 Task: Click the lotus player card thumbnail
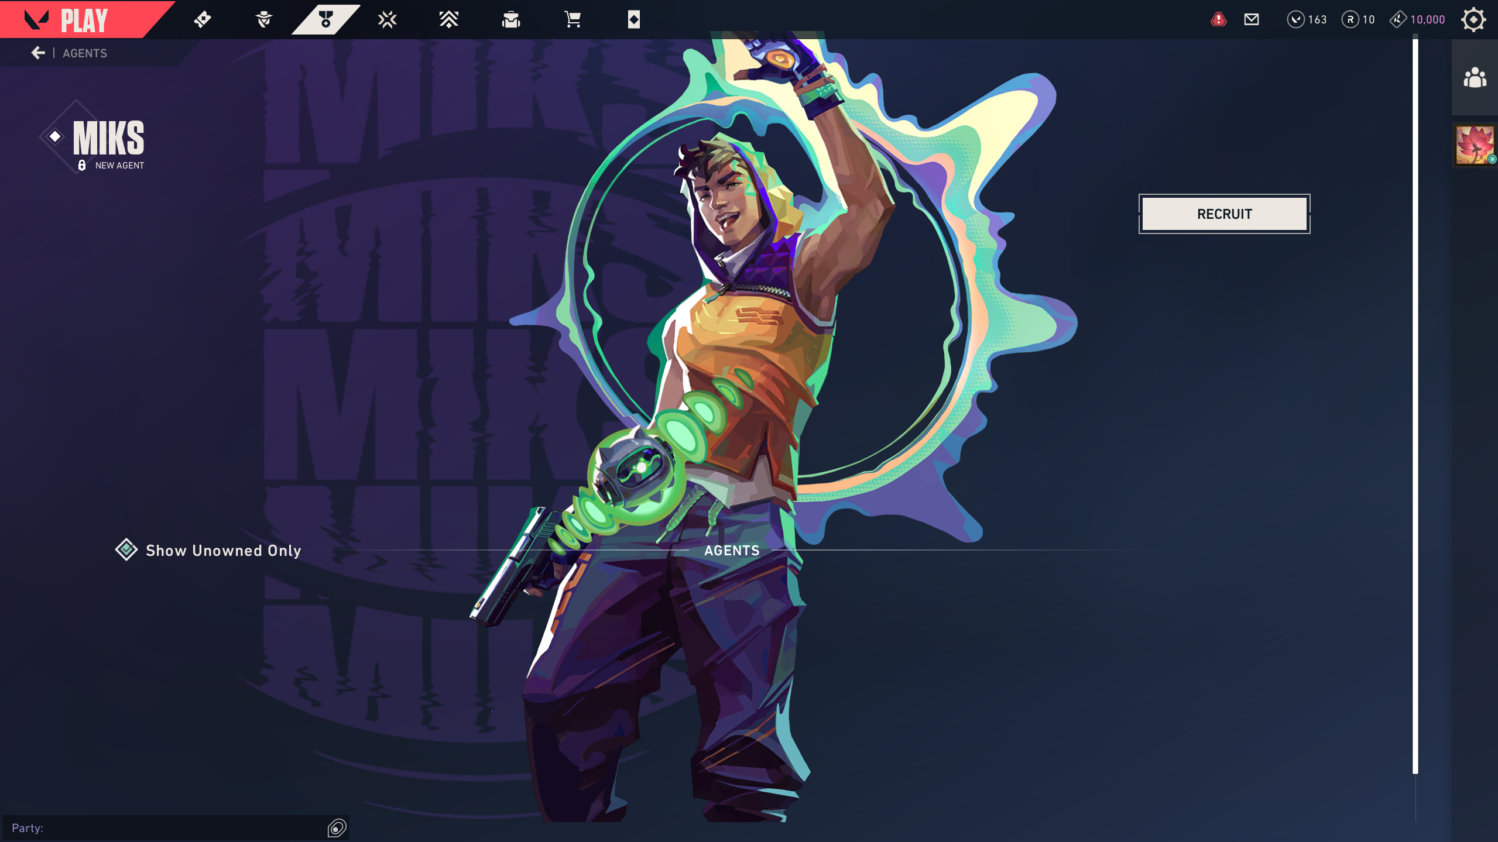1475,145
